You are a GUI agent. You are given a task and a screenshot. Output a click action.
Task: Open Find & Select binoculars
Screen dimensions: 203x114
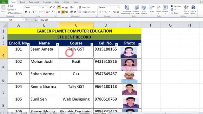193,10
